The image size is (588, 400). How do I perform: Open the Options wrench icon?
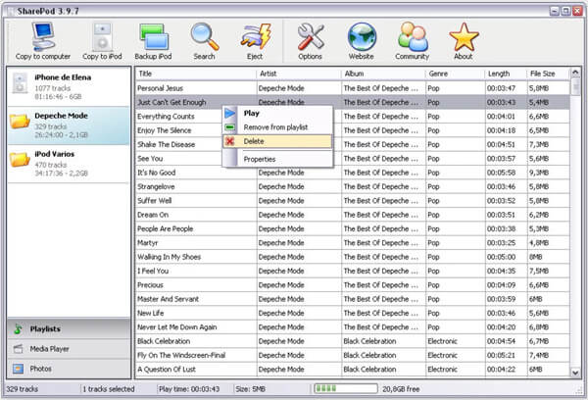point(310,41)
